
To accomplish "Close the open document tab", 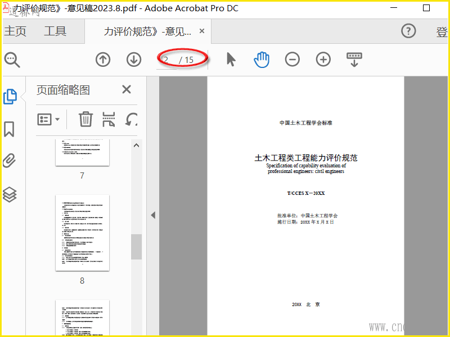I will coord(202,31).
